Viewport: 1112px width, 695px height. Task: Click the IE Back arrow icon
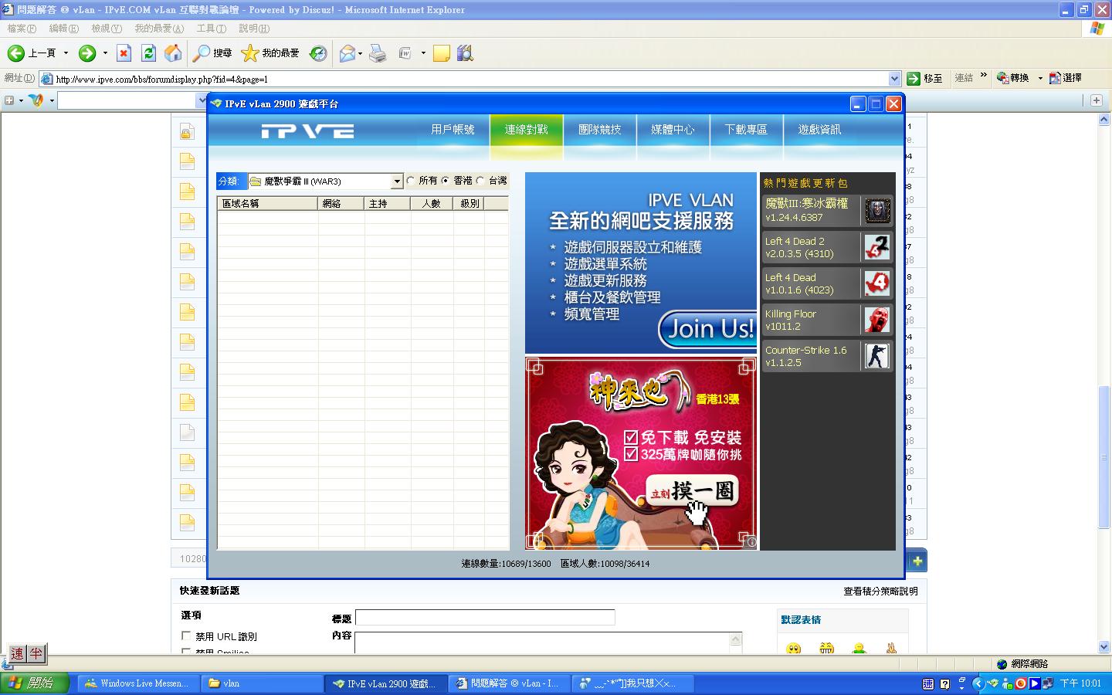(16, 53)
